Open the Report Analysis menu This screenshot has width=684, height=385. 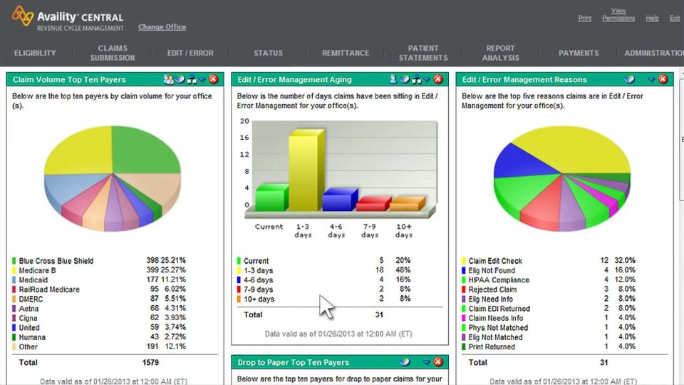pyautogui.click(x=500, y=53)
